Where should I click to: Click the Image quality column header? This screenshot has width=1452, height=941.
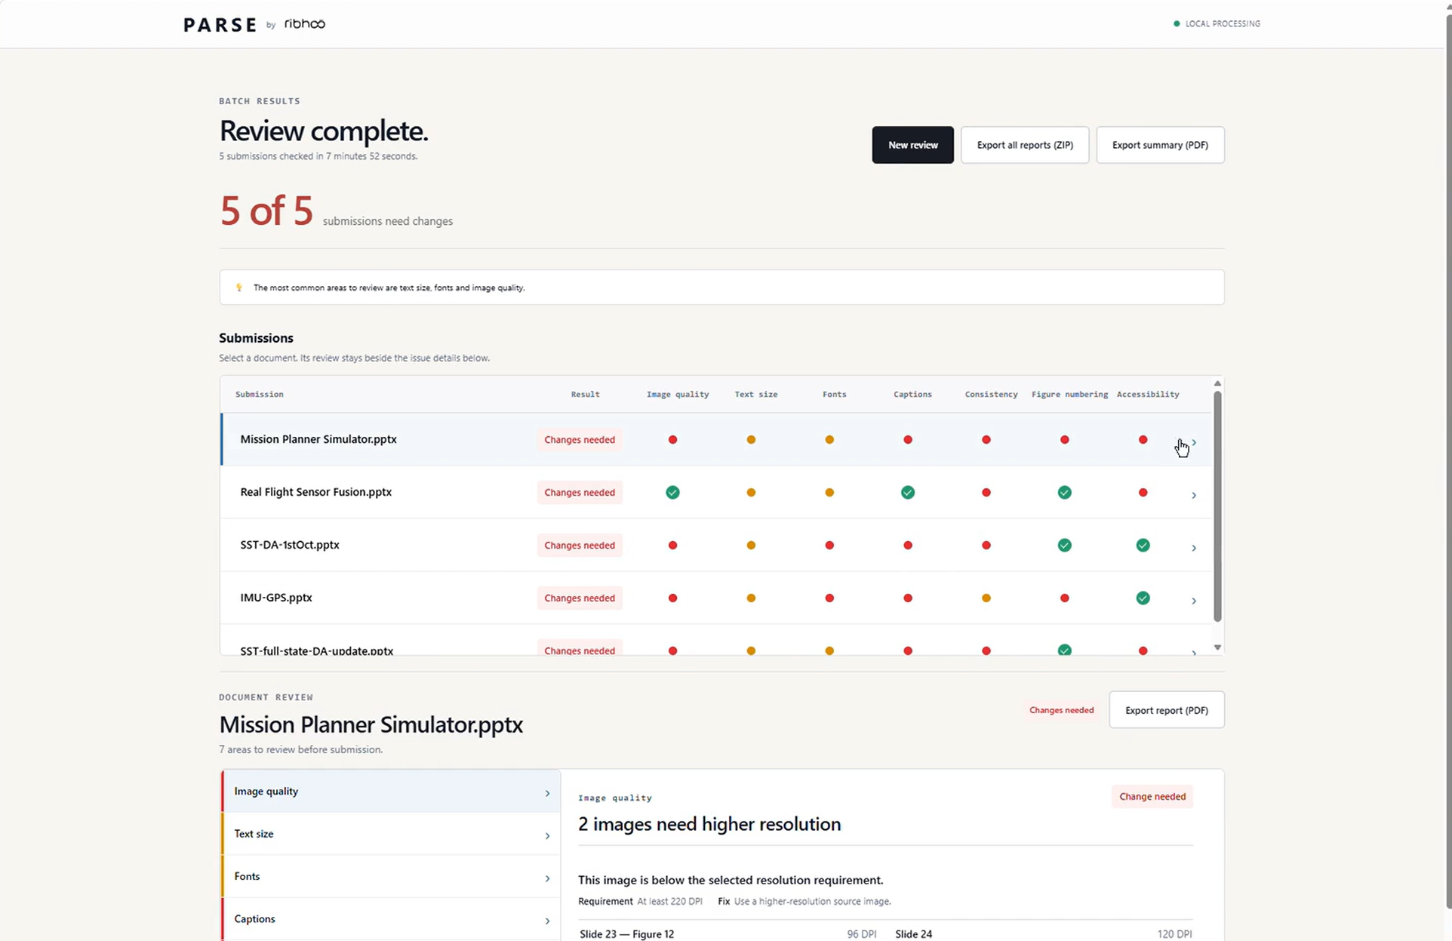tap(678, 395)
